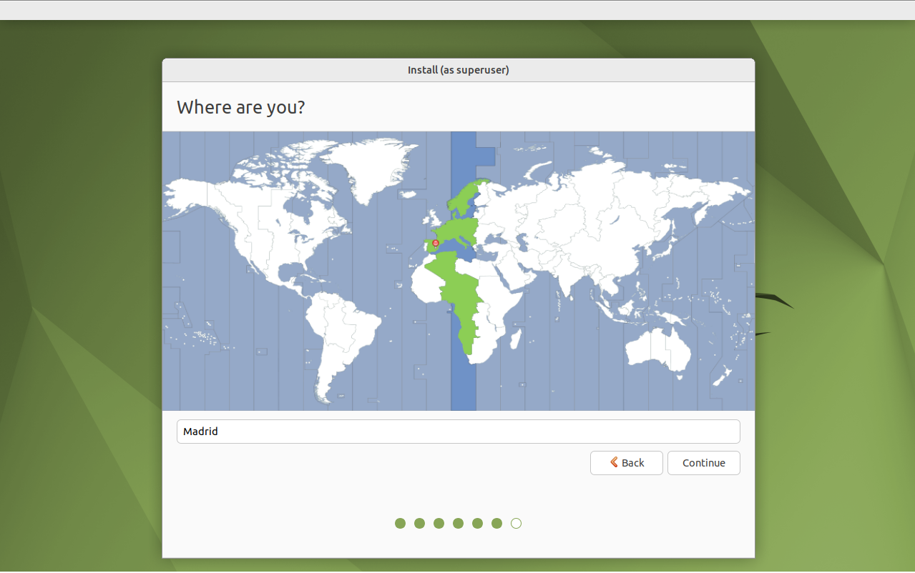The width and height of the screenshot is (915, 573).
Task: Click the first filled progress dot
Action: [x=400, y=524]
